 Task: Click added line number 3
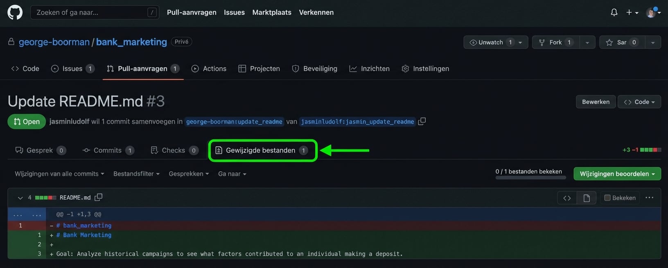click(39, 254)
